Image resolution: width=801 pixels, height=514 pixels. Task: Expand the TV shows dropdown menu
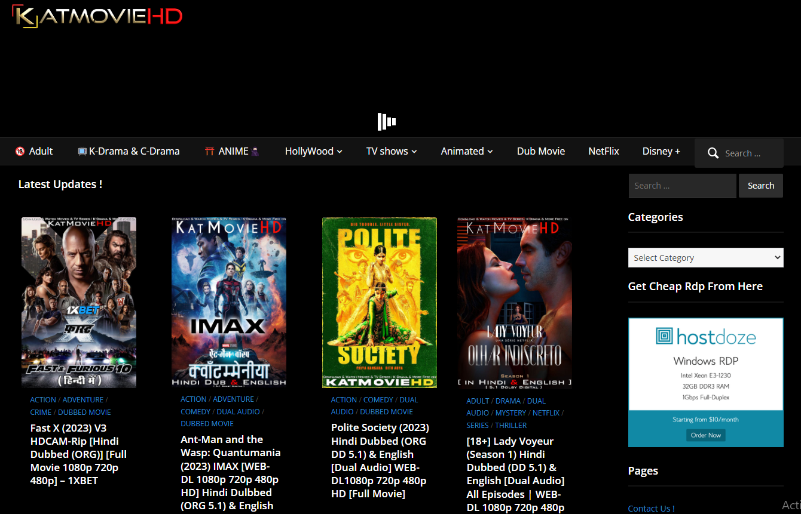click(392, 152)
